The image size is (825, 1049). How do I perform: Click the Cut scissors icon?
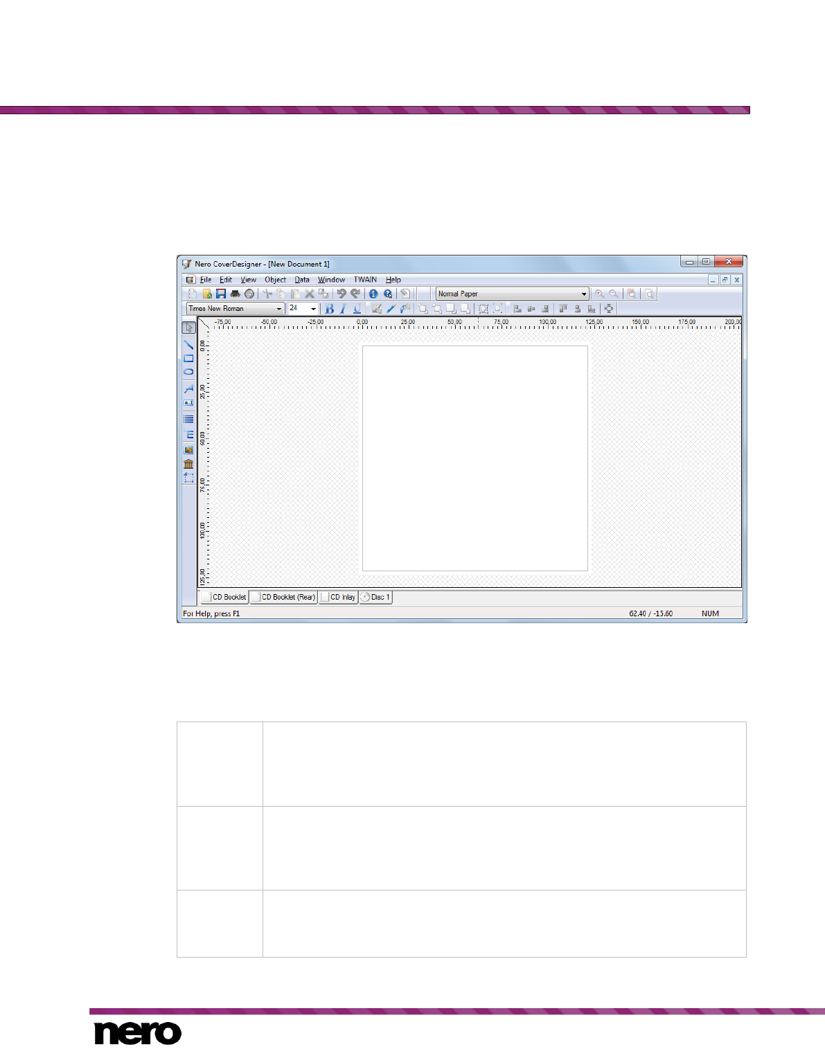267,294
